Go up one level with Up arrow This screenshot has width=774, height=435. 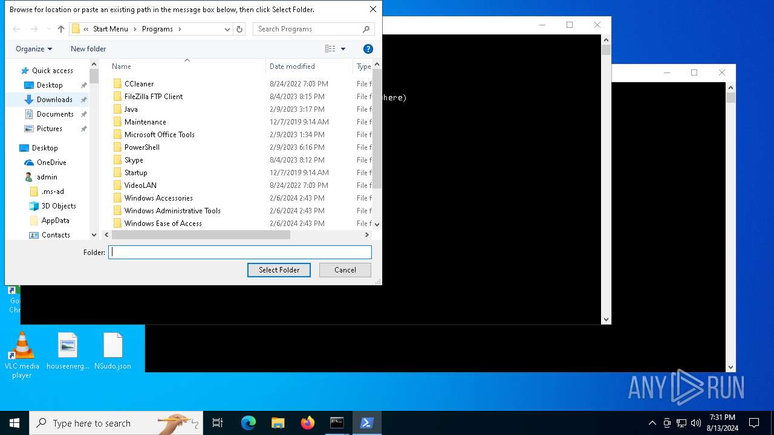pyautogui.click(x=60, y=29)
